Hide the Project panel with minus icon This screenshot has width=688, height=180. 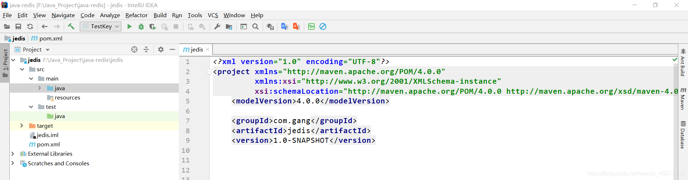(172, 49)
